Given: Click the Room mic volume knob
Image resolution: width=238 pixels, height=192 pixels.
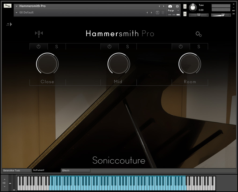Looking at the screenshot, I should click(x=190, y=64).
